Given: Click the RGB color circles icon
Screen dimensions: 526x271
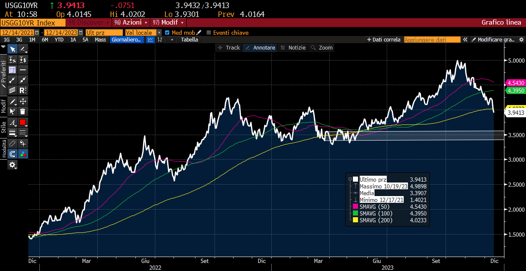Looking at the screenshot, I should coord(23,154).
